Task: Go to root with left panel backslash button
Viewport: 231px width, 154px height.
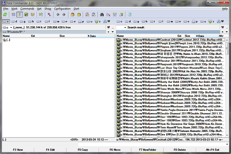Action: pos(108,27)
